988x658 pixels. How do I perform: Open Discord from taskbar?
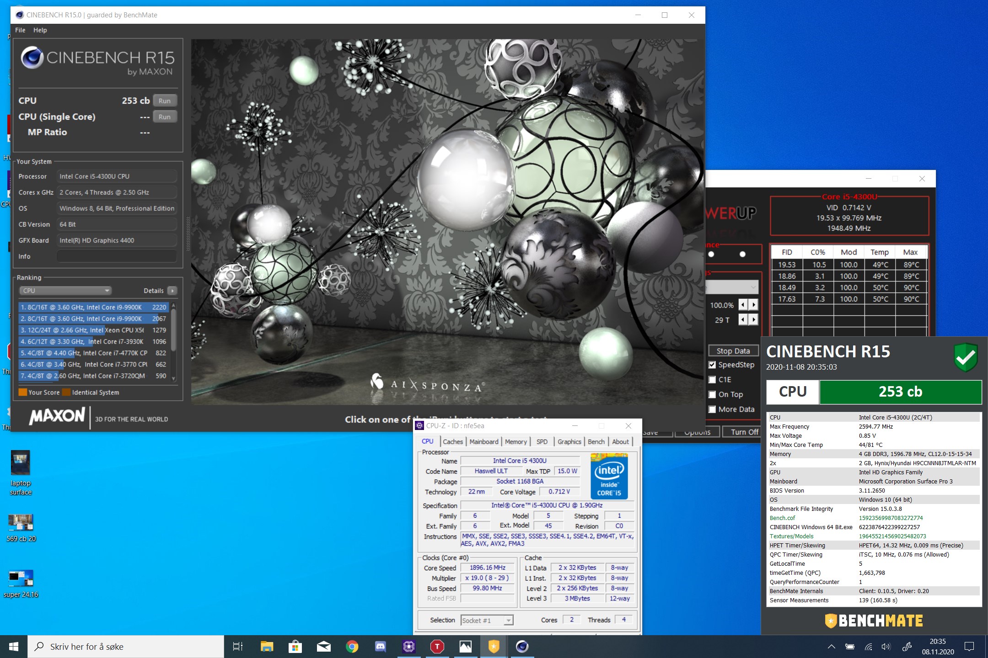point(380,647)
